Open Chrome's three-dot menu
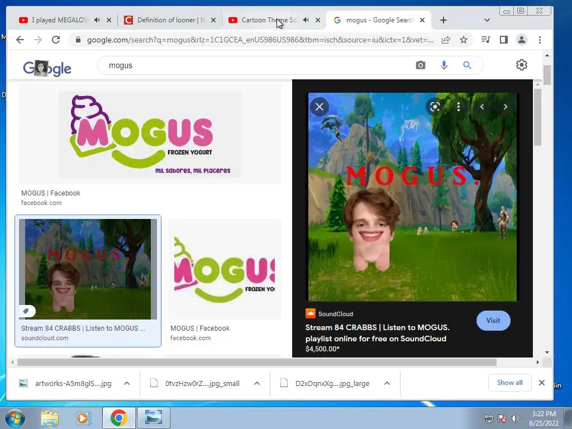 point(540,40)
